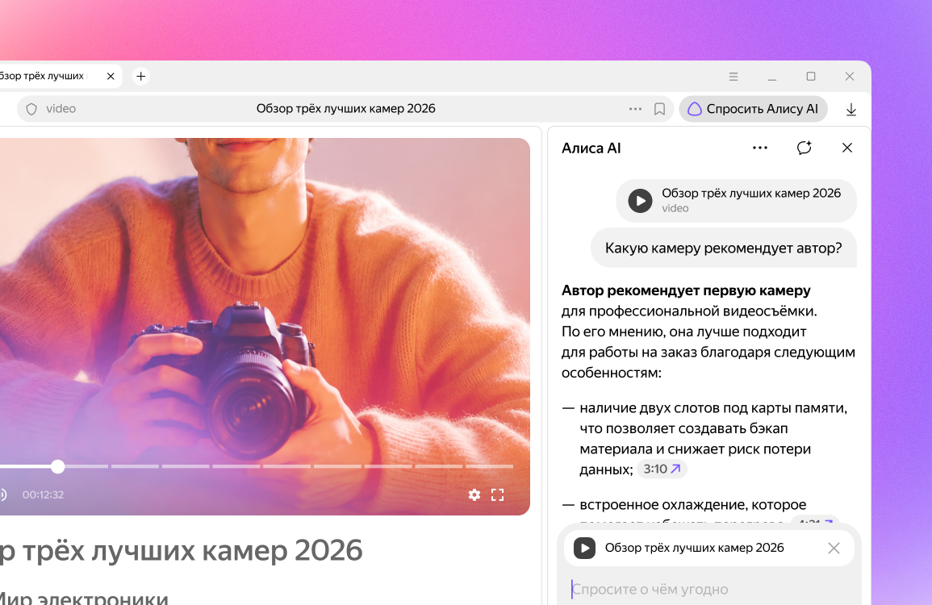Maximize the browser window
The width and height of the screenshot is (932, 605).
click(x=811, y=76)
